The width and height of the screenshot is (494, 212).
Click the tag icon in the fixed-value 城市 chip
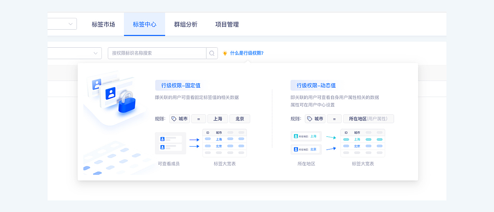point(174,119)
